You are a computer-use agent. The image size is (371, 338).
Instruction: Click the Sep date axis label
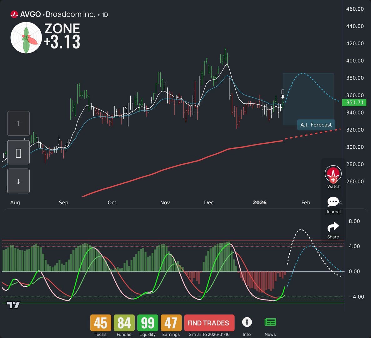pos(63,202)
